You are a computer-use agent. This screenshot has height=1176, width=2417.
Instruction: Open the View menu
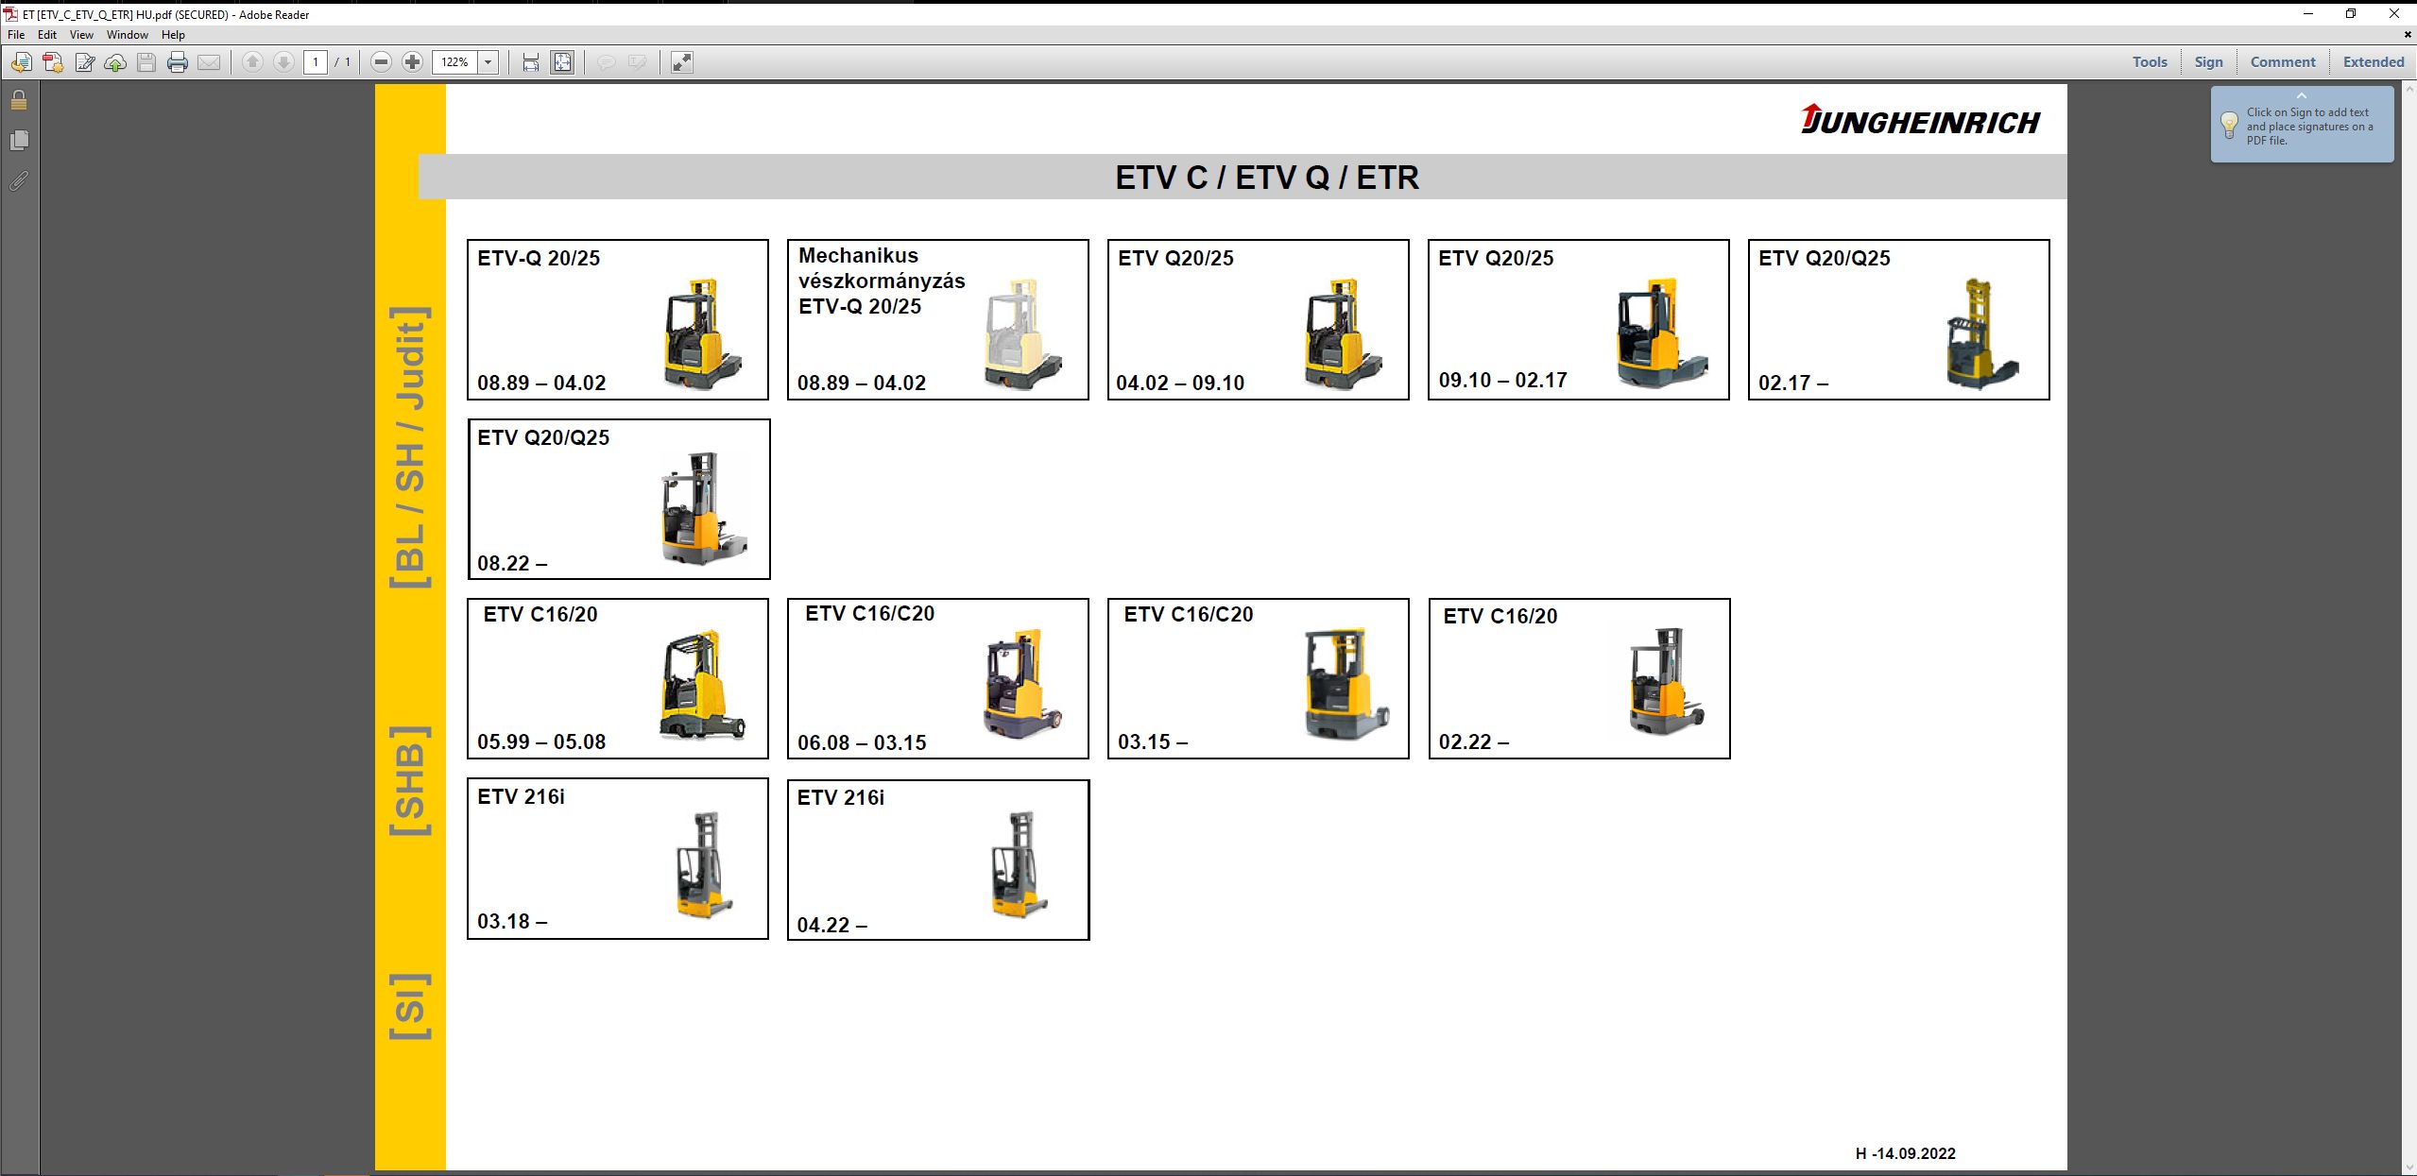coord(81,35)
